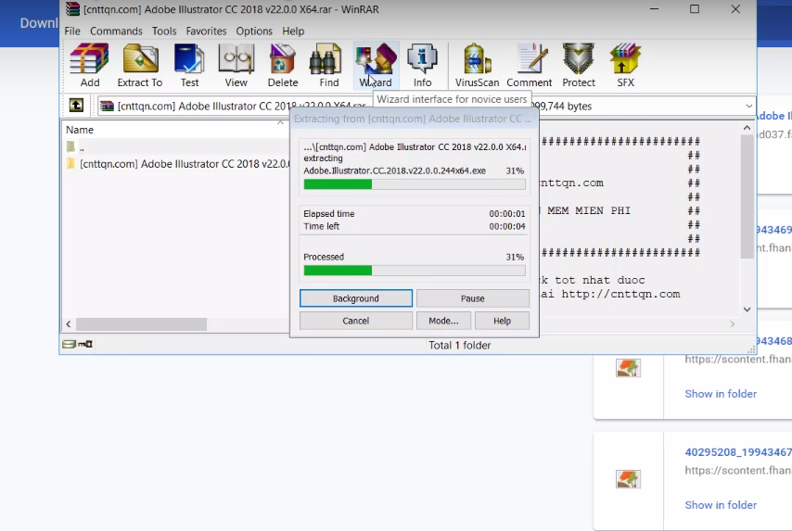Start VirusScan on the archive
Screen dimensions: 792x531
point(477,66)
